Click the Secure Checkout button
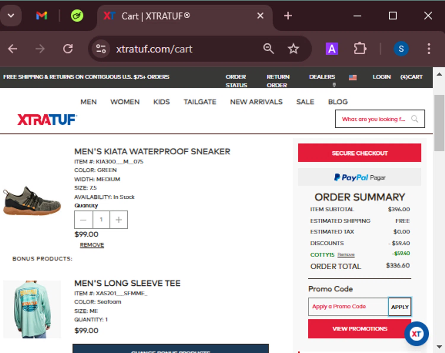The width and height of the screenshot is (445, 353). click(x=360, y=153)
